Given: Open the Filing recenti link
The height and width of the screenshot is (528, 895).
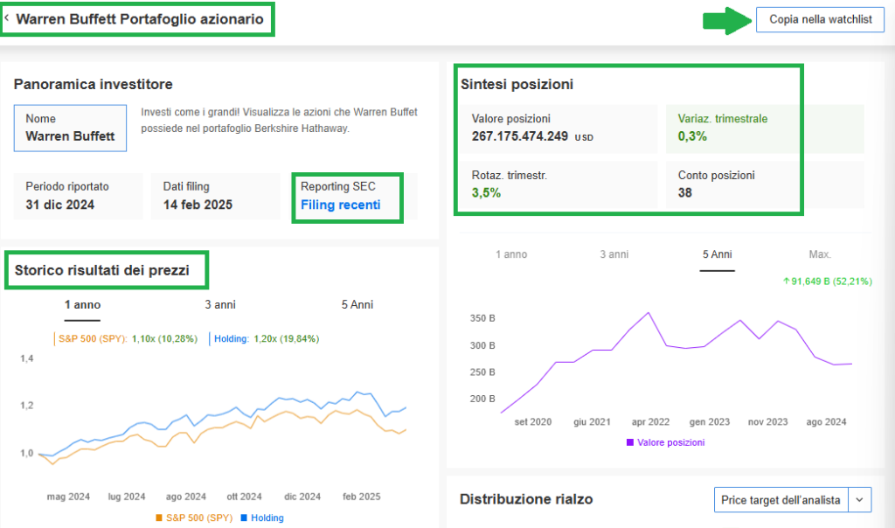Looking at the screenshot, I should 340,205.
